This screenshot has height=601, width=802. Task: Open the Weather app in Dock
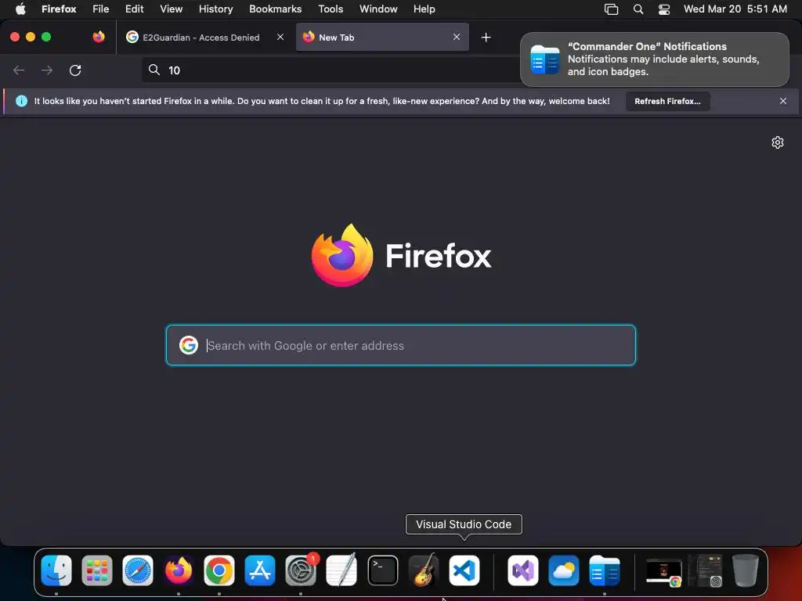[564, 570]
